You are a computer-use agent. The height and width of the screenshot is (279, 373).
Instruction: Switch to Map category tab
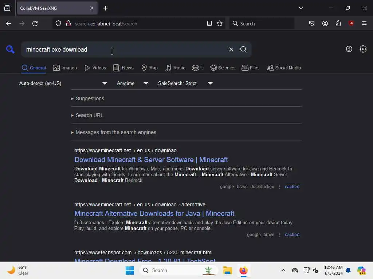(150, 68)
